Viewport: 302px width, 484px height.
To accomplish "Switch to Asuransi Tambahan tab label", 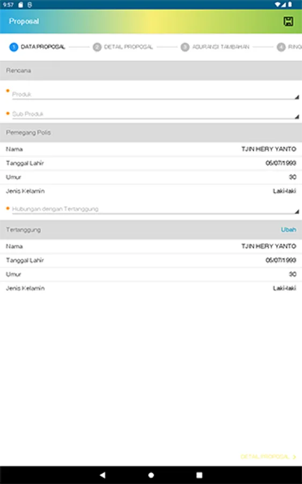I will [x=220, y=47].
